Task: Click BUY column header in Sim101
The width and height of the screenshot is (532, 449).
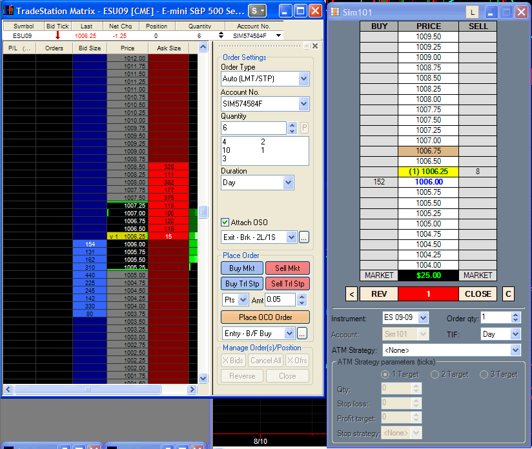Action: (379, 26)
